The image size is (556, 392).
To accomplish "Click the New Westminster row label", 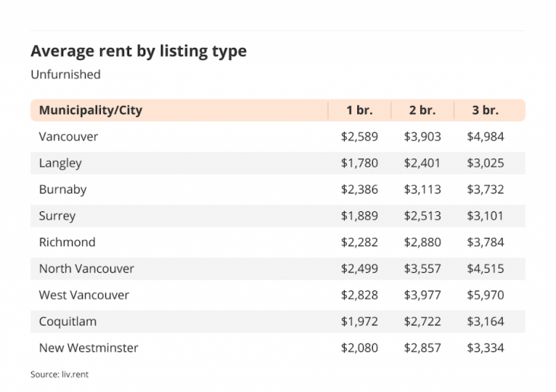I will [89, 348].
